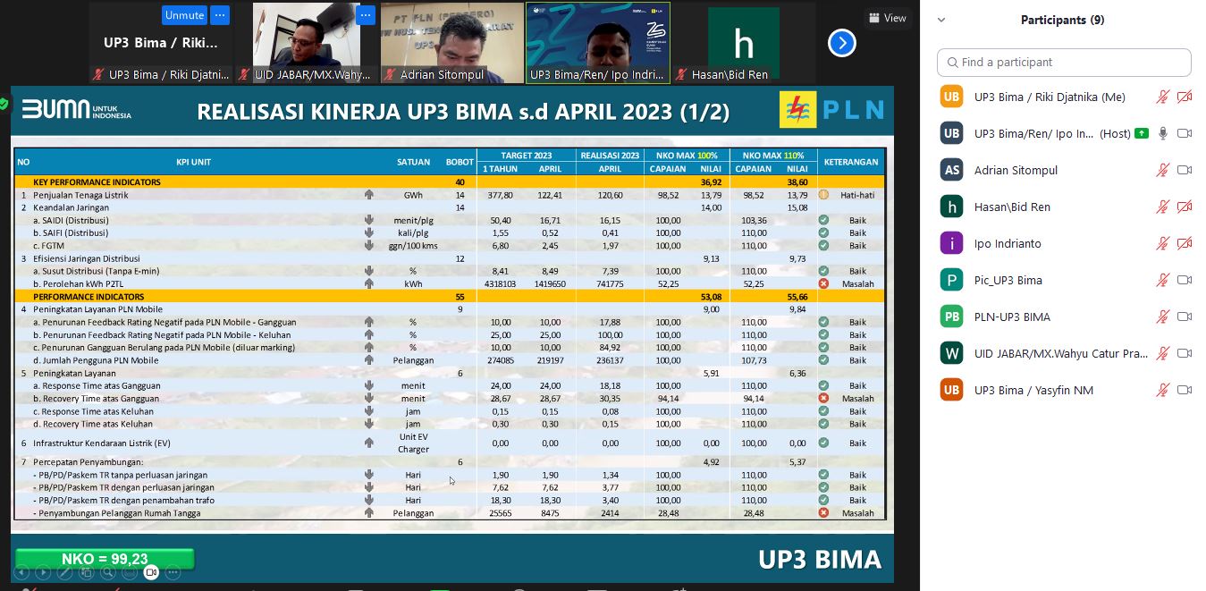This screenshot has height=591, width=1206.
Task: Select the 'KETERANGAN' column header
Action: pyautogui.click(x=850, y=162)
